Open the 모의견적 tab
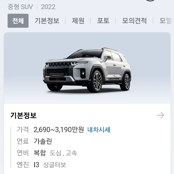The image size is (174, 174). tap(134, 21)
